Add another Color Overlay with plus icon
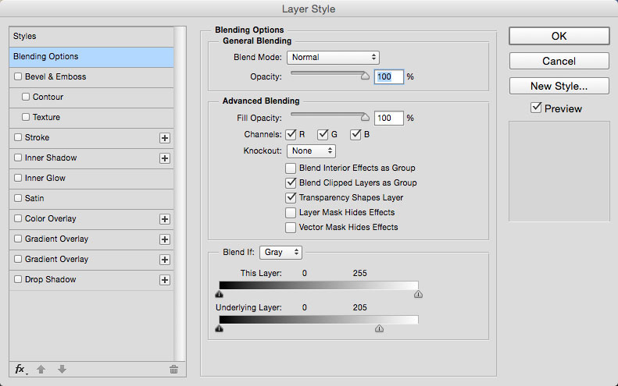The width and height of the screenshot is (618, 386). [x=165, y=219]
